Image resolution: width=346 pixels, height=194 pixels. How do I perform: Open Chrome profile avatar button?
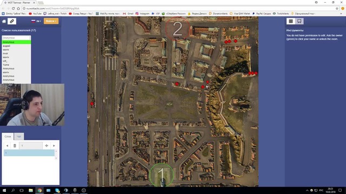coord(316,2)
